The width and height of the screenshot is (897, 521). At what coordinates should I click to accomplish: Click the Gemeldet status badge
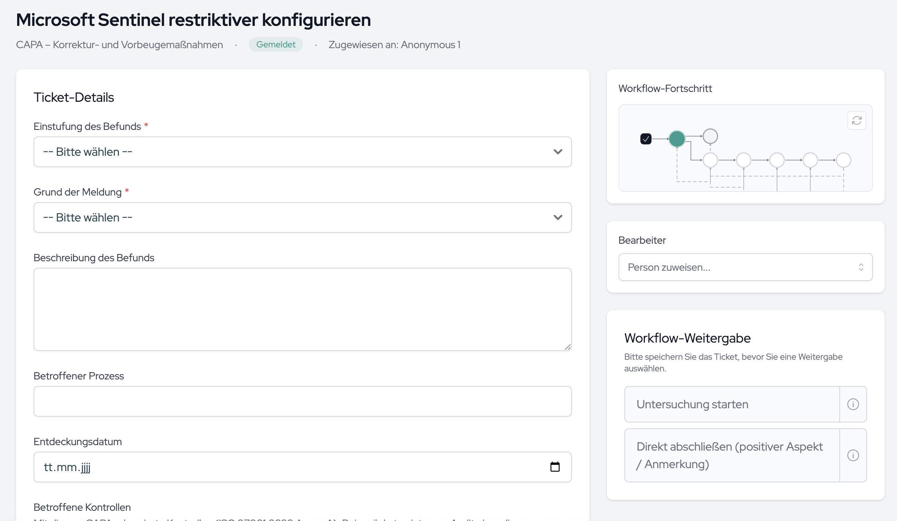pos(276,45)
